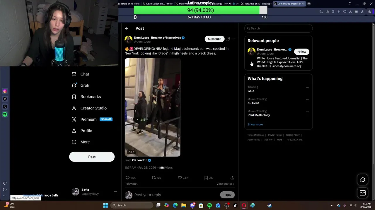375x210 pixels.
Task: Open Dom Lucre's avatar on the post
Action: point(128,39)
